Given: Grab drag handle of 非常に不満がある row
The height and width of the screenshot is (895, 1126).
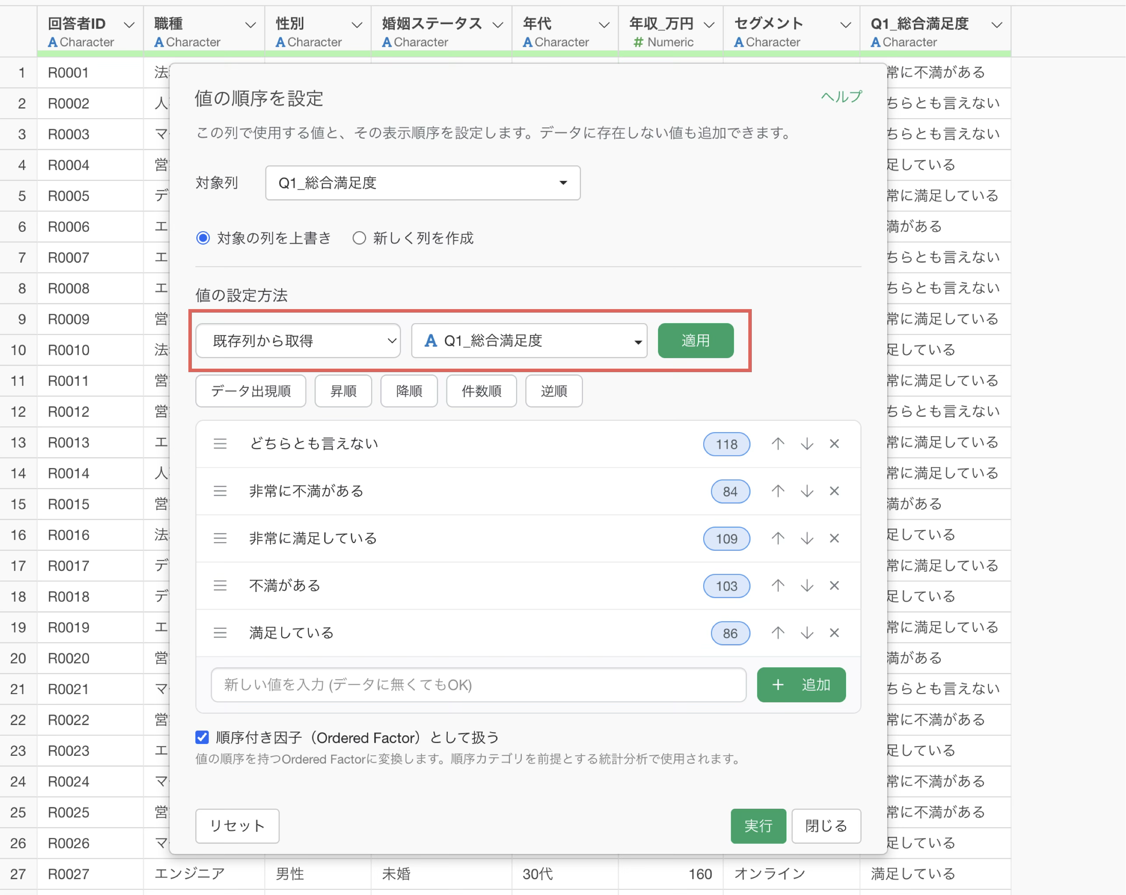Looking at the screenshot, I should [220, 491].
